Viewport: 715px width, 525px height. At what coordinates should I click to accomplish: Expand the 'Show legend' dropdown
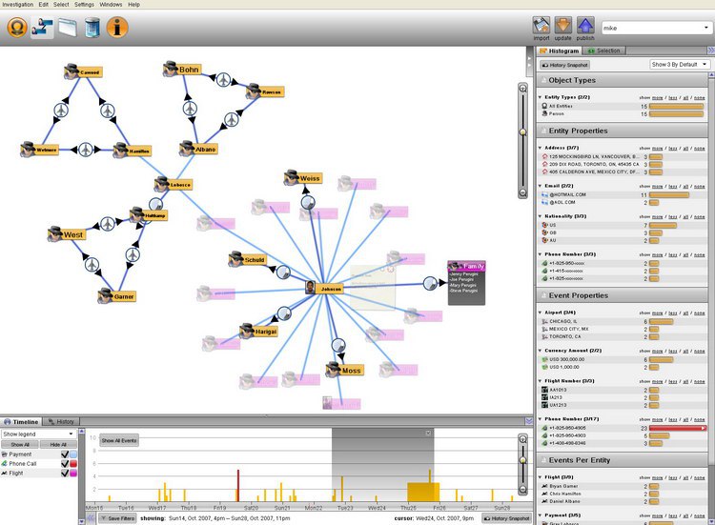click(38, 434)
